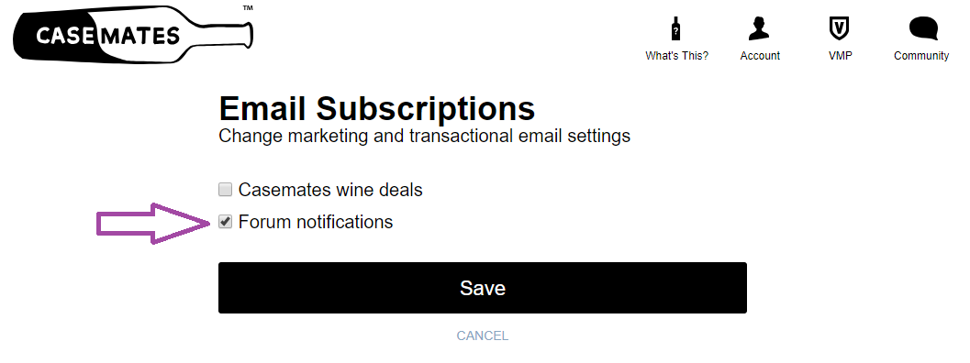Image resolution: width=970 pixels, height=363 pixels.
Task: Click the Email Subscriptions heading
Action: 377,108
